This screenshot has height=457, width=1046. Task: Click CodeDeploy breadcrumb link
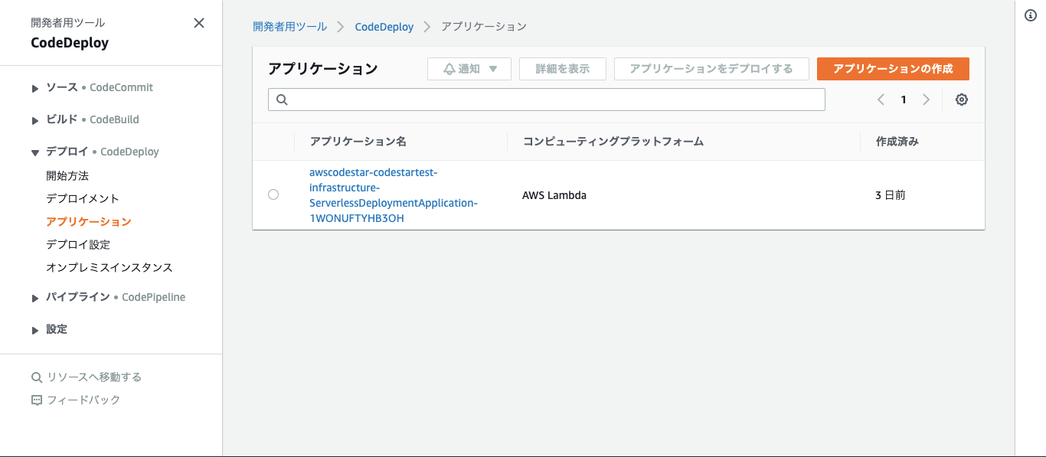[384, 27]
